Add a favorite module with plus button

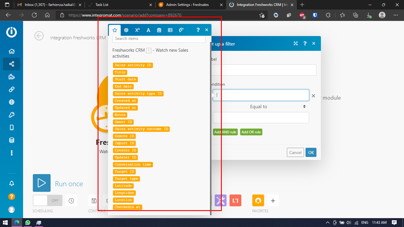coord(273,200)
